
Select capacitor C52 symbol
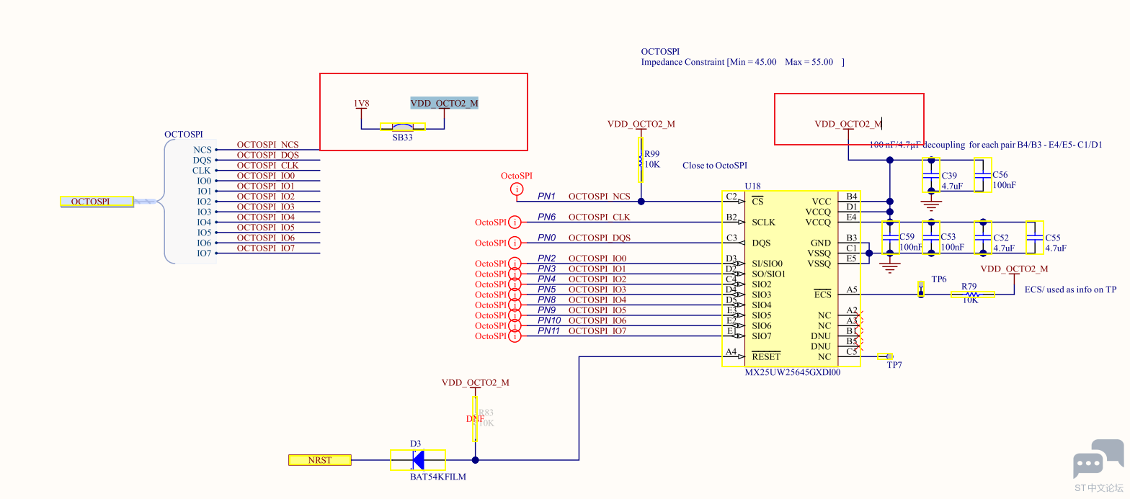coord(983,238)
